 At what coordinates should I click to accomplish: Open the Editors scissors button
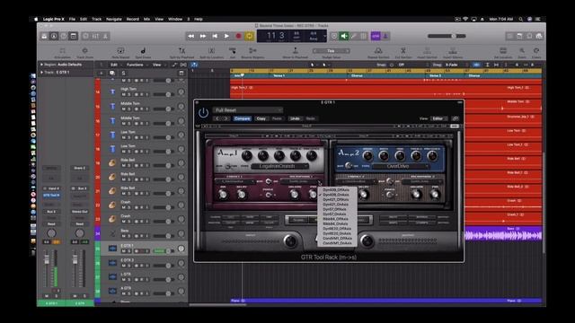pyautogui.click(x=105, y=36)
